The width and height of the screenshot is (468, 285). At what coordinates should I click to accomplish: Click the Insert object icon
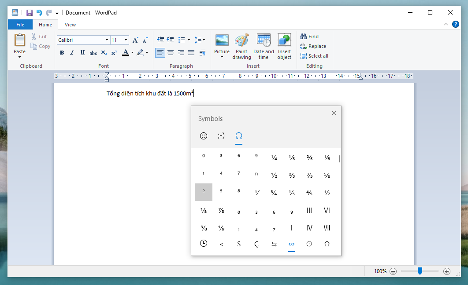(x=284, y=40)
